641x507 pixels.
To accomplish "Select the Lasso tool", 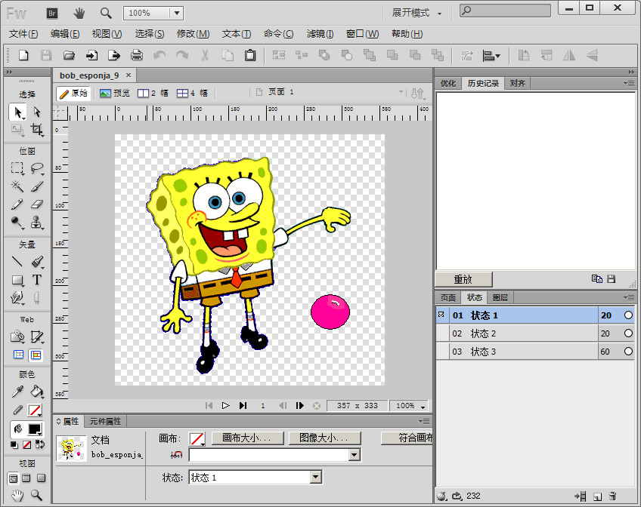I will pyautogui.click(x=37, y=168).
